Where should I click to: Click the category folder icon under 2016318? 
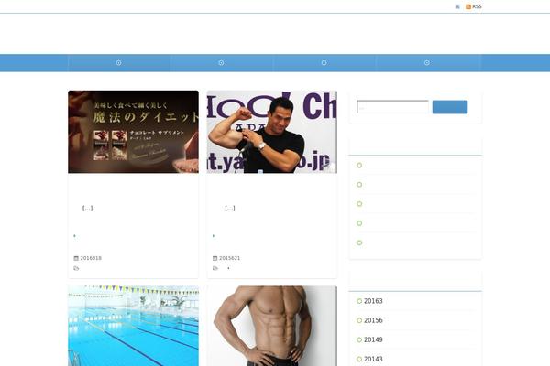[76, 268]
